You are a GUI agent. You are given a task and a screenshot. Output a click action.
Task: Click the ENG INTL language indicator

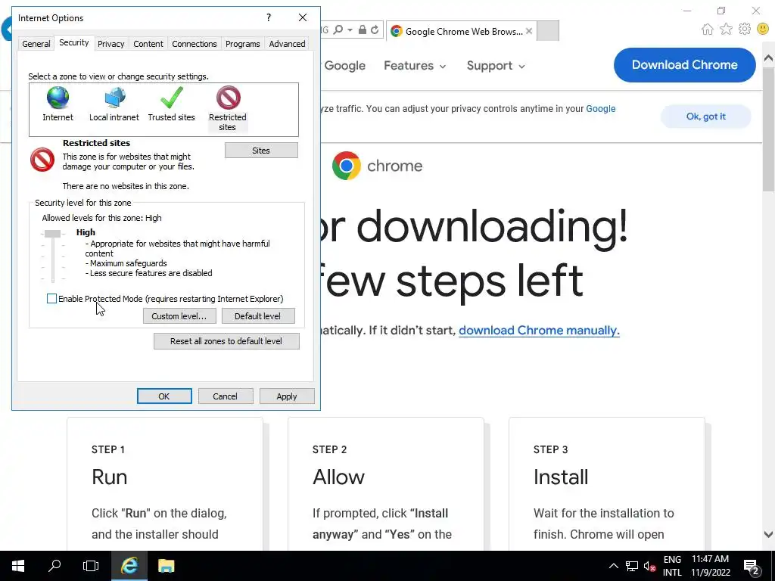pyautogui.click(x=672, y=566)
